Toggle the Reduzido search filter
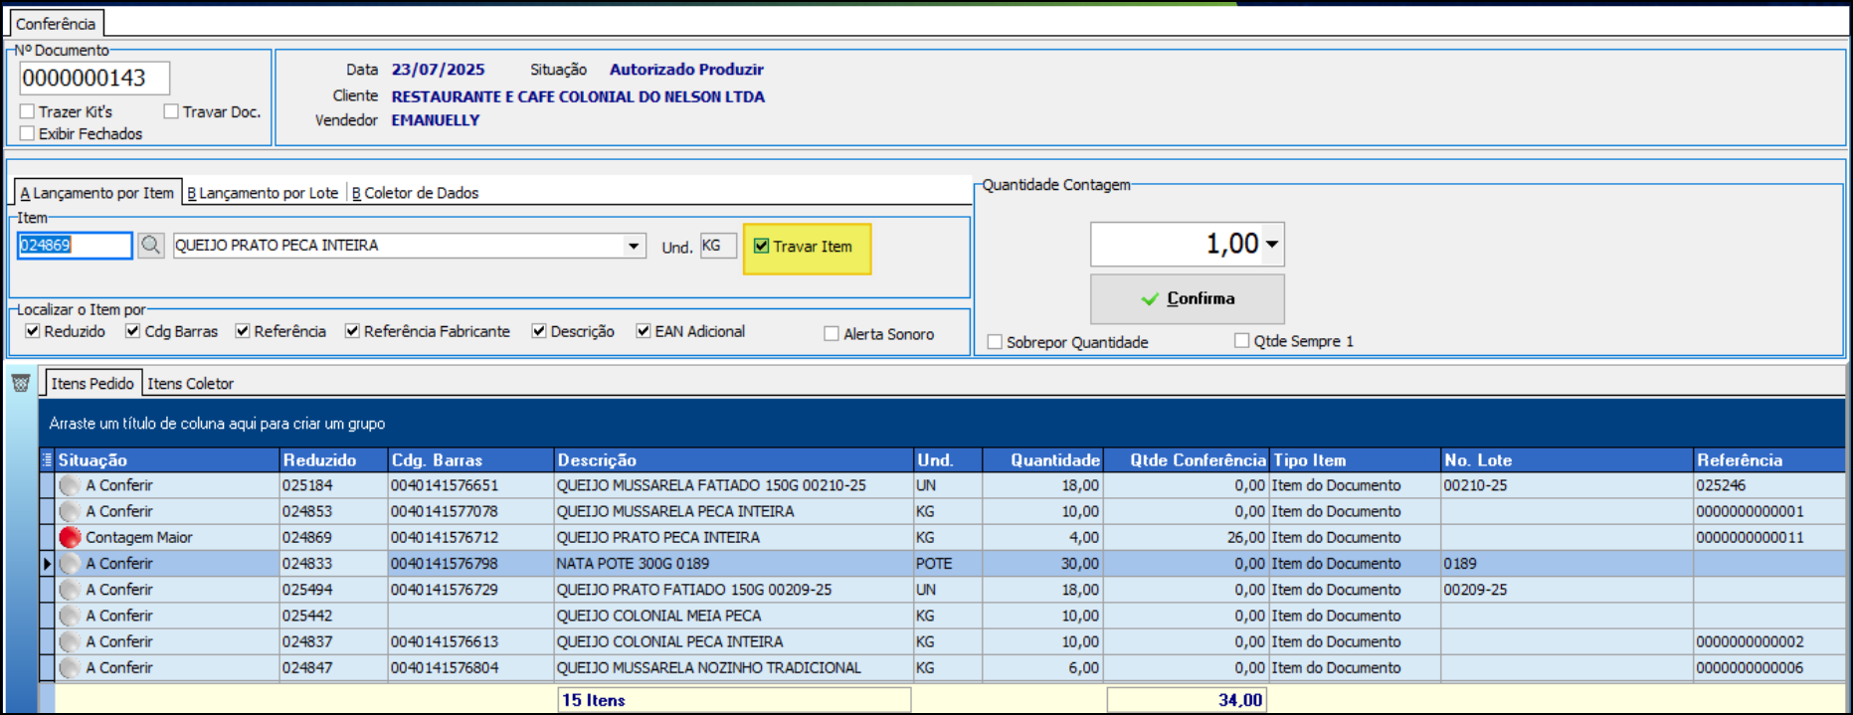Image resolution: width=1853 pixels, height=715 pixels. pyautogui.click(x=33, y=331)
